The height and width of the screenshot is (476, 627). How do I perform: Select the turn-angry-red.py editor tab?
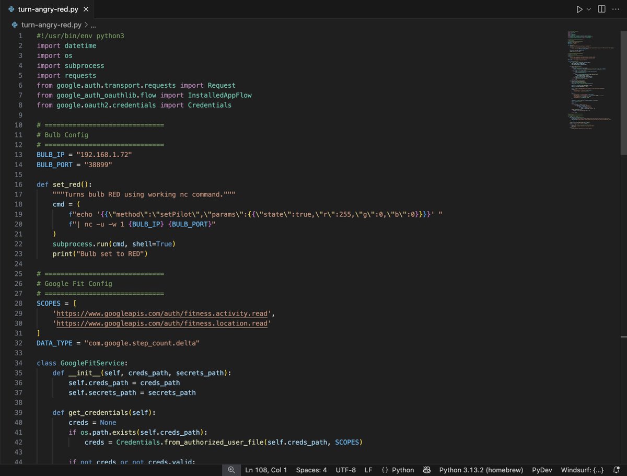[x=48, y=9]
